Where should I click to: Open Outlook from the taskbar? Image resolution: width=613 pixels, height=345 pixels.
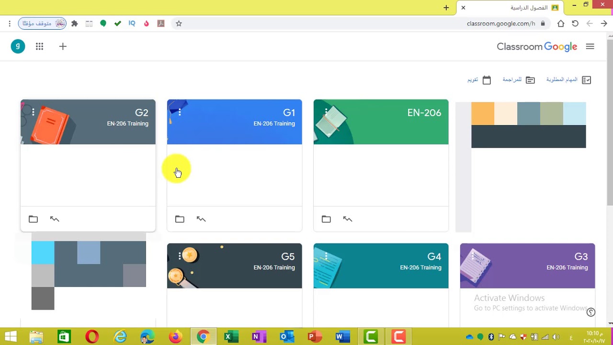click(287, 337)
